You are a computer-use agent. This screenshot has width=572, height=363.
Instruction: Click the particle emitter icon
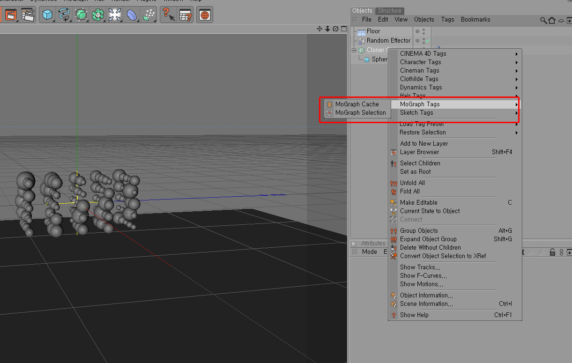(149, 15)
